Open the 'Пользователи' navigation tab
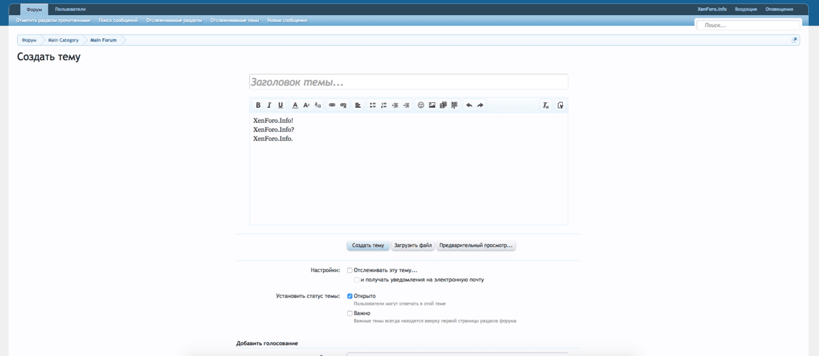The image size is (819, 356). [x=70, y=10]
